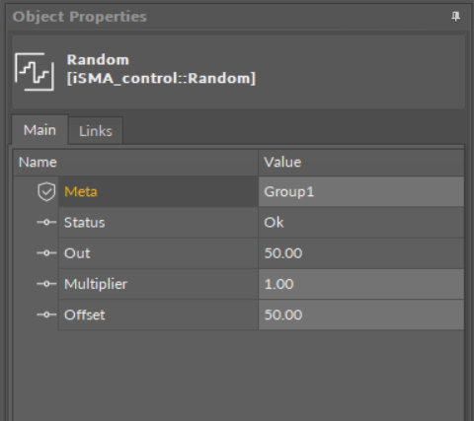Click the slot icon beside Multiplier
474x421 pixels.
[x=46, y=284]
